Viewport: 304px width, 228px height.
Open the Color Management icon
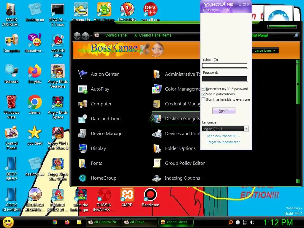pos(157,89)
